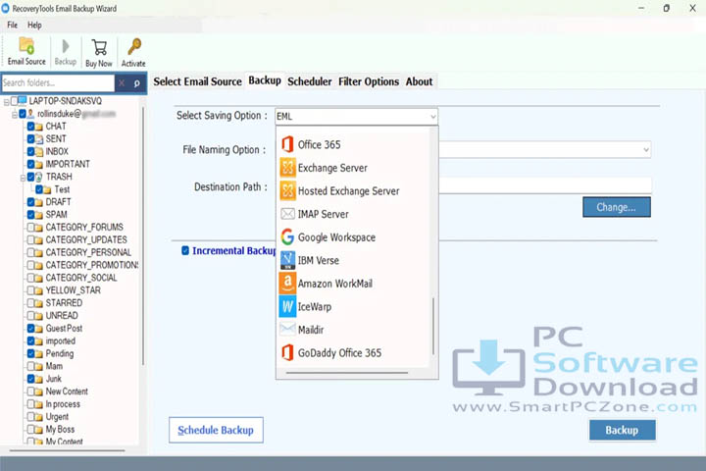Collapse the LAPTOP-SNDAKSVQ tree node

tap(6, 102)
